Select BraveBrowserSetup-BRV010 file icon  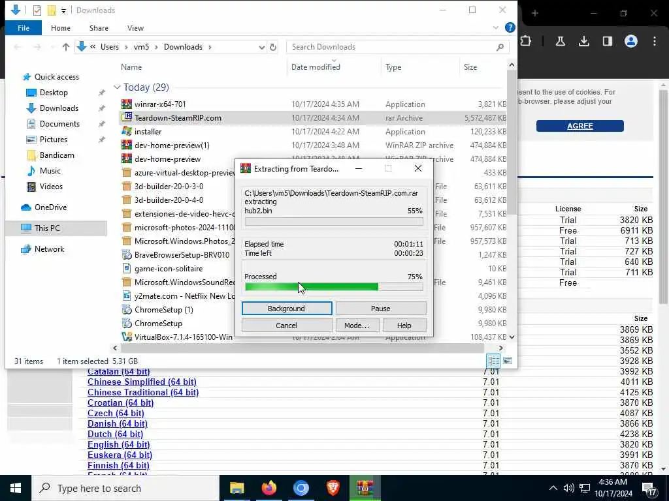(x=127, y=255)
